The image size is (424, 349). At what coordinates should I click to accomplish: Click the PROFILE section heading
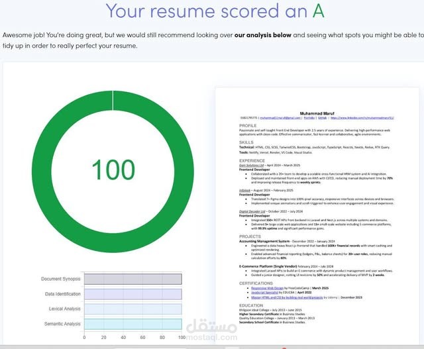tap(248, 126)
